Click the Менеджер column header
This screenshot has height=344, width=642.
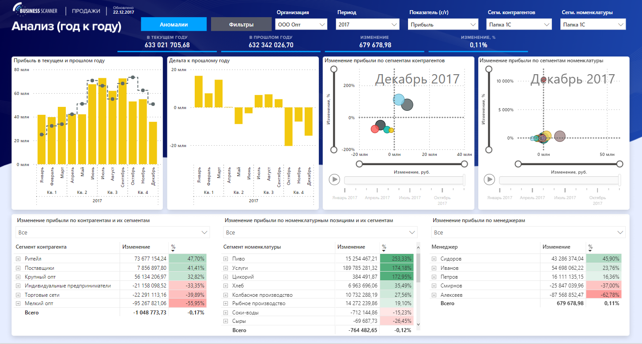coord(445,247)
